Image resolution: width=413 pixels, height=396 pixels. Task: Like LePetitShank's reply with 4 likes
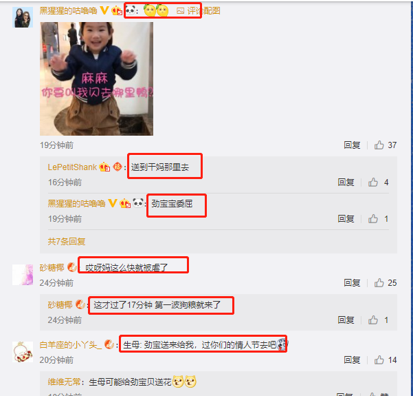tap(373, 182)
